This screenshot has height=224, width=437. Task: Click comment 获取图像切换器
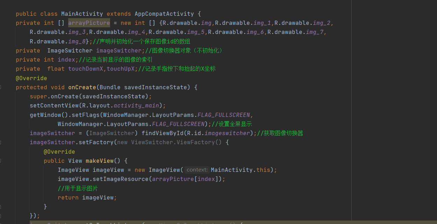(x=280, y=133)
